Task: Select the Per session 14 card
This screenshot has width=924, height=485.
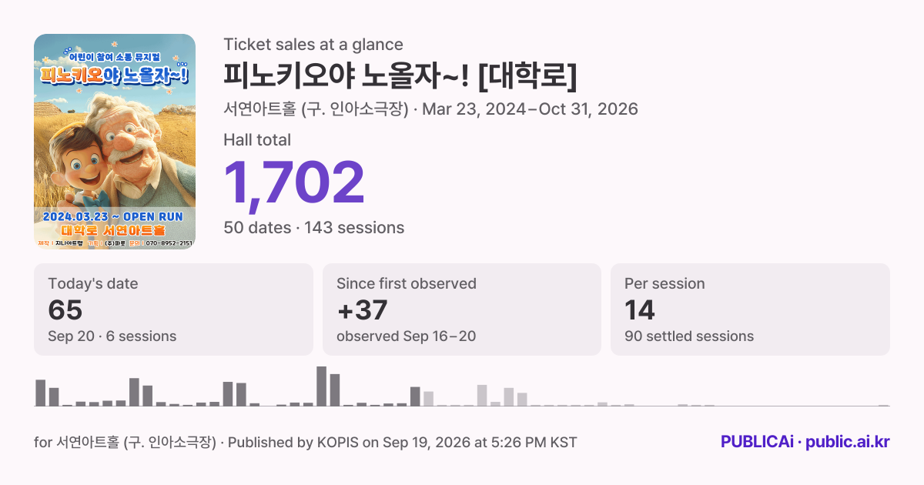Action: 750,309
